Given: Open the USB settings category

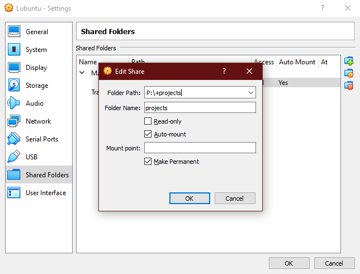Looking at the screenshot, I should pyautogui.click(x=39, y=157).
